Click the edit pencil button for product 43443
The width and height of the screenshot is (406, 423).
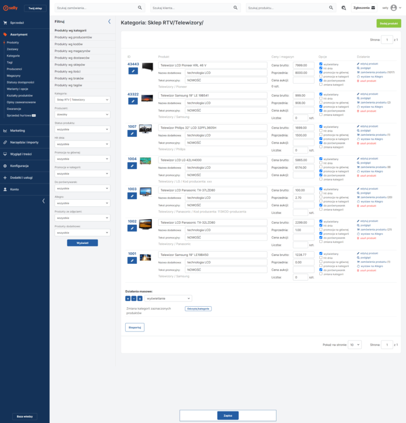(133, 70)
